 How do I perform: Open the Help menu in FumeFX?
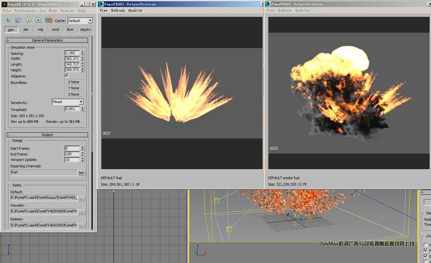click(x=82, y=11)
